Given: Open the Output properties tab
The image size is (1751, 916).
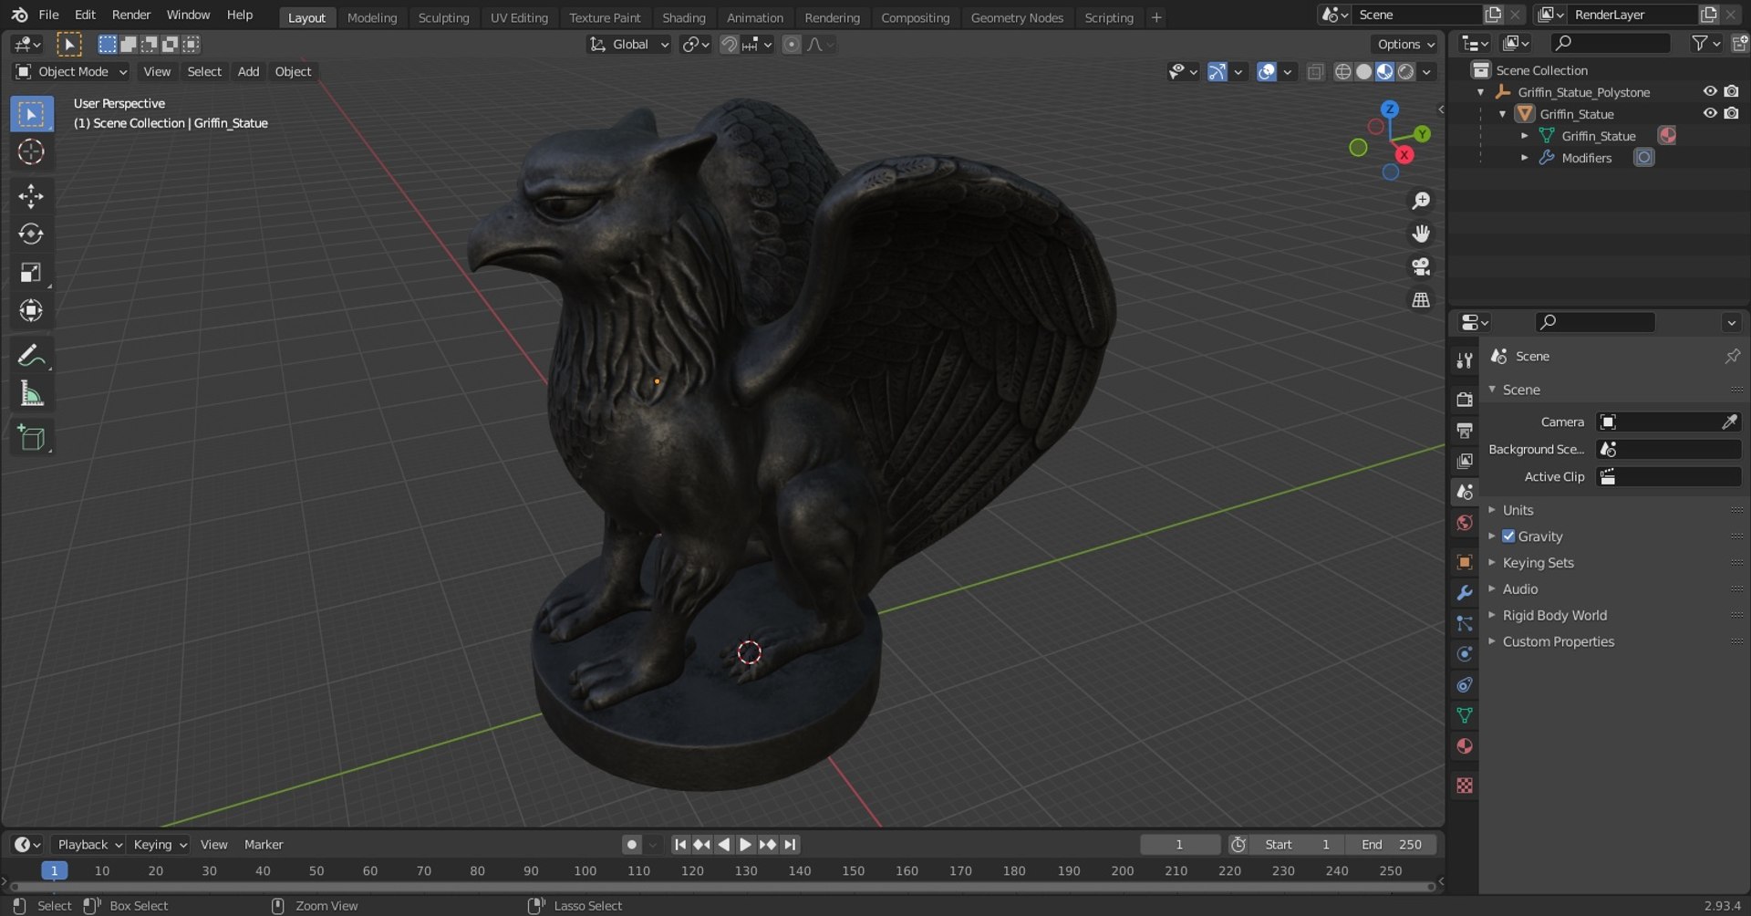Looking at the screenshot, I should click(1465, 431).
